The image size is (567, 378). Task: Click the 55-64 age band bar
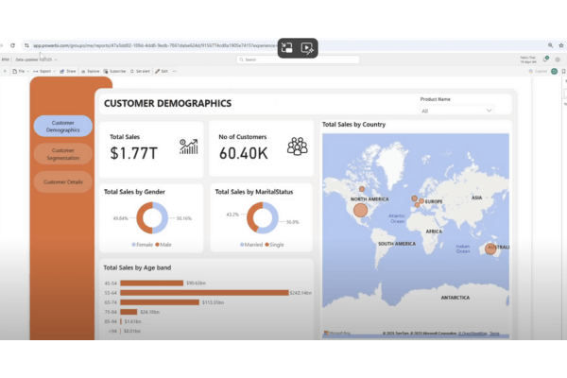pyautogui.click(x=204, y=293)
